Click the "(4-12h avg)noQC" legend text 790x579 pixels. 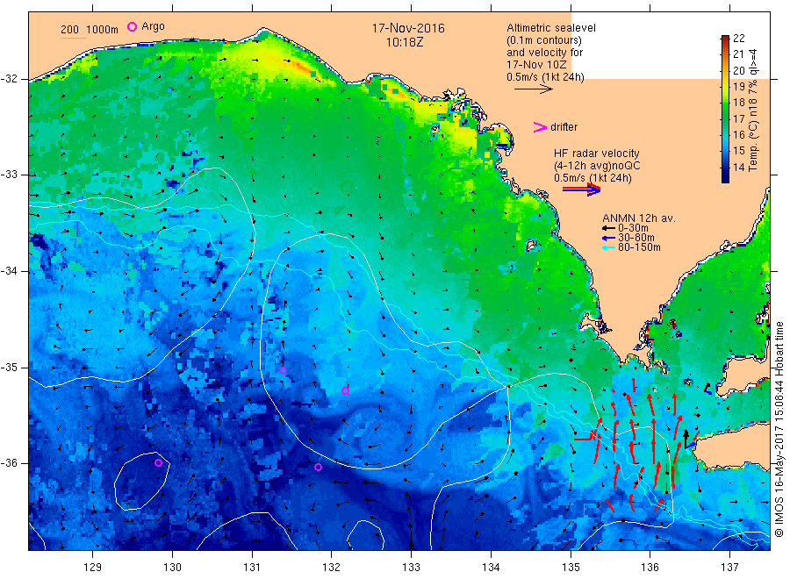coord(597,166)
